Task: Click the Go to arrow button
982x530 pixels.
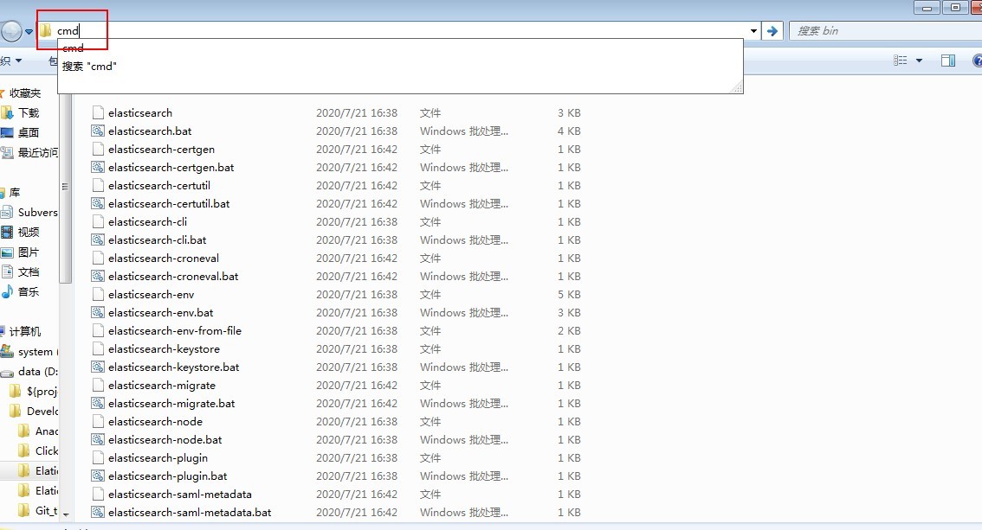Action: click(772, 30)
